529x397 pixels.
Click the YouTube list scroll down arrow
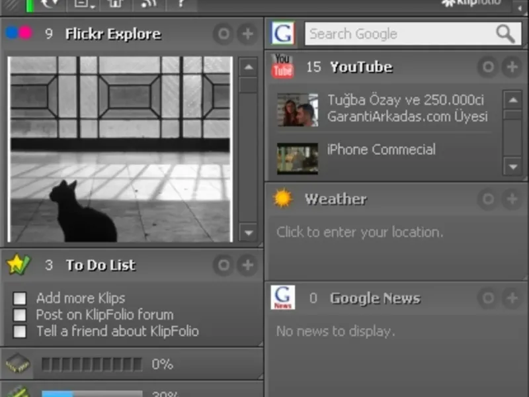tap(513, 167)
